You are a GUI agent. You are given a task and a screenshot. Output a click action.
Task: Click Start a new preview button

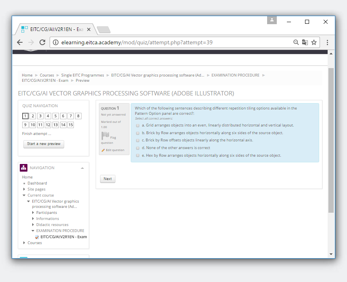(x=44, y=144)
